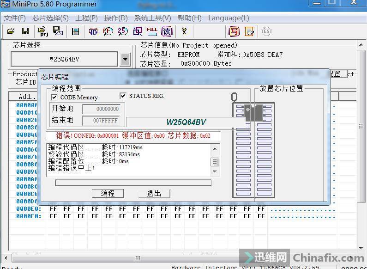Image resolution: width=367 pixels, height=269 pixels.
Task: Click the log scrollbar up arrow
Action: 215,148
